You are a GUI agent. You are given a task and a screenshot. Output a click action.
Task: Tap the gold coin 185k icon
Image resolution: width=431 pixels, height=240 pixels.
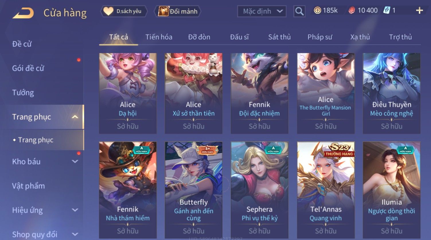pyautogui.click(x=317, y=11)
